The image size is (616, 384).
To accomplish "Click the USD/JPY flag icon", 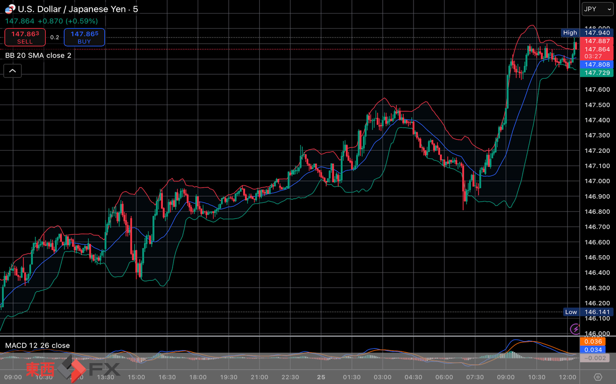I will (10, 9).
